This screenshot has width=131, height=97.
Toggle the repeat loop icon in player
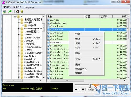pyautogui.click(x=89, y=90)
